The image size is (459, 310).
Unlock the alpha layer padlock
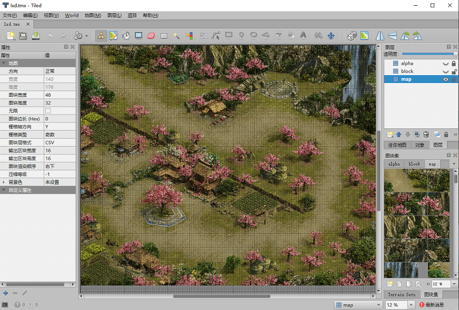(453, 63)
